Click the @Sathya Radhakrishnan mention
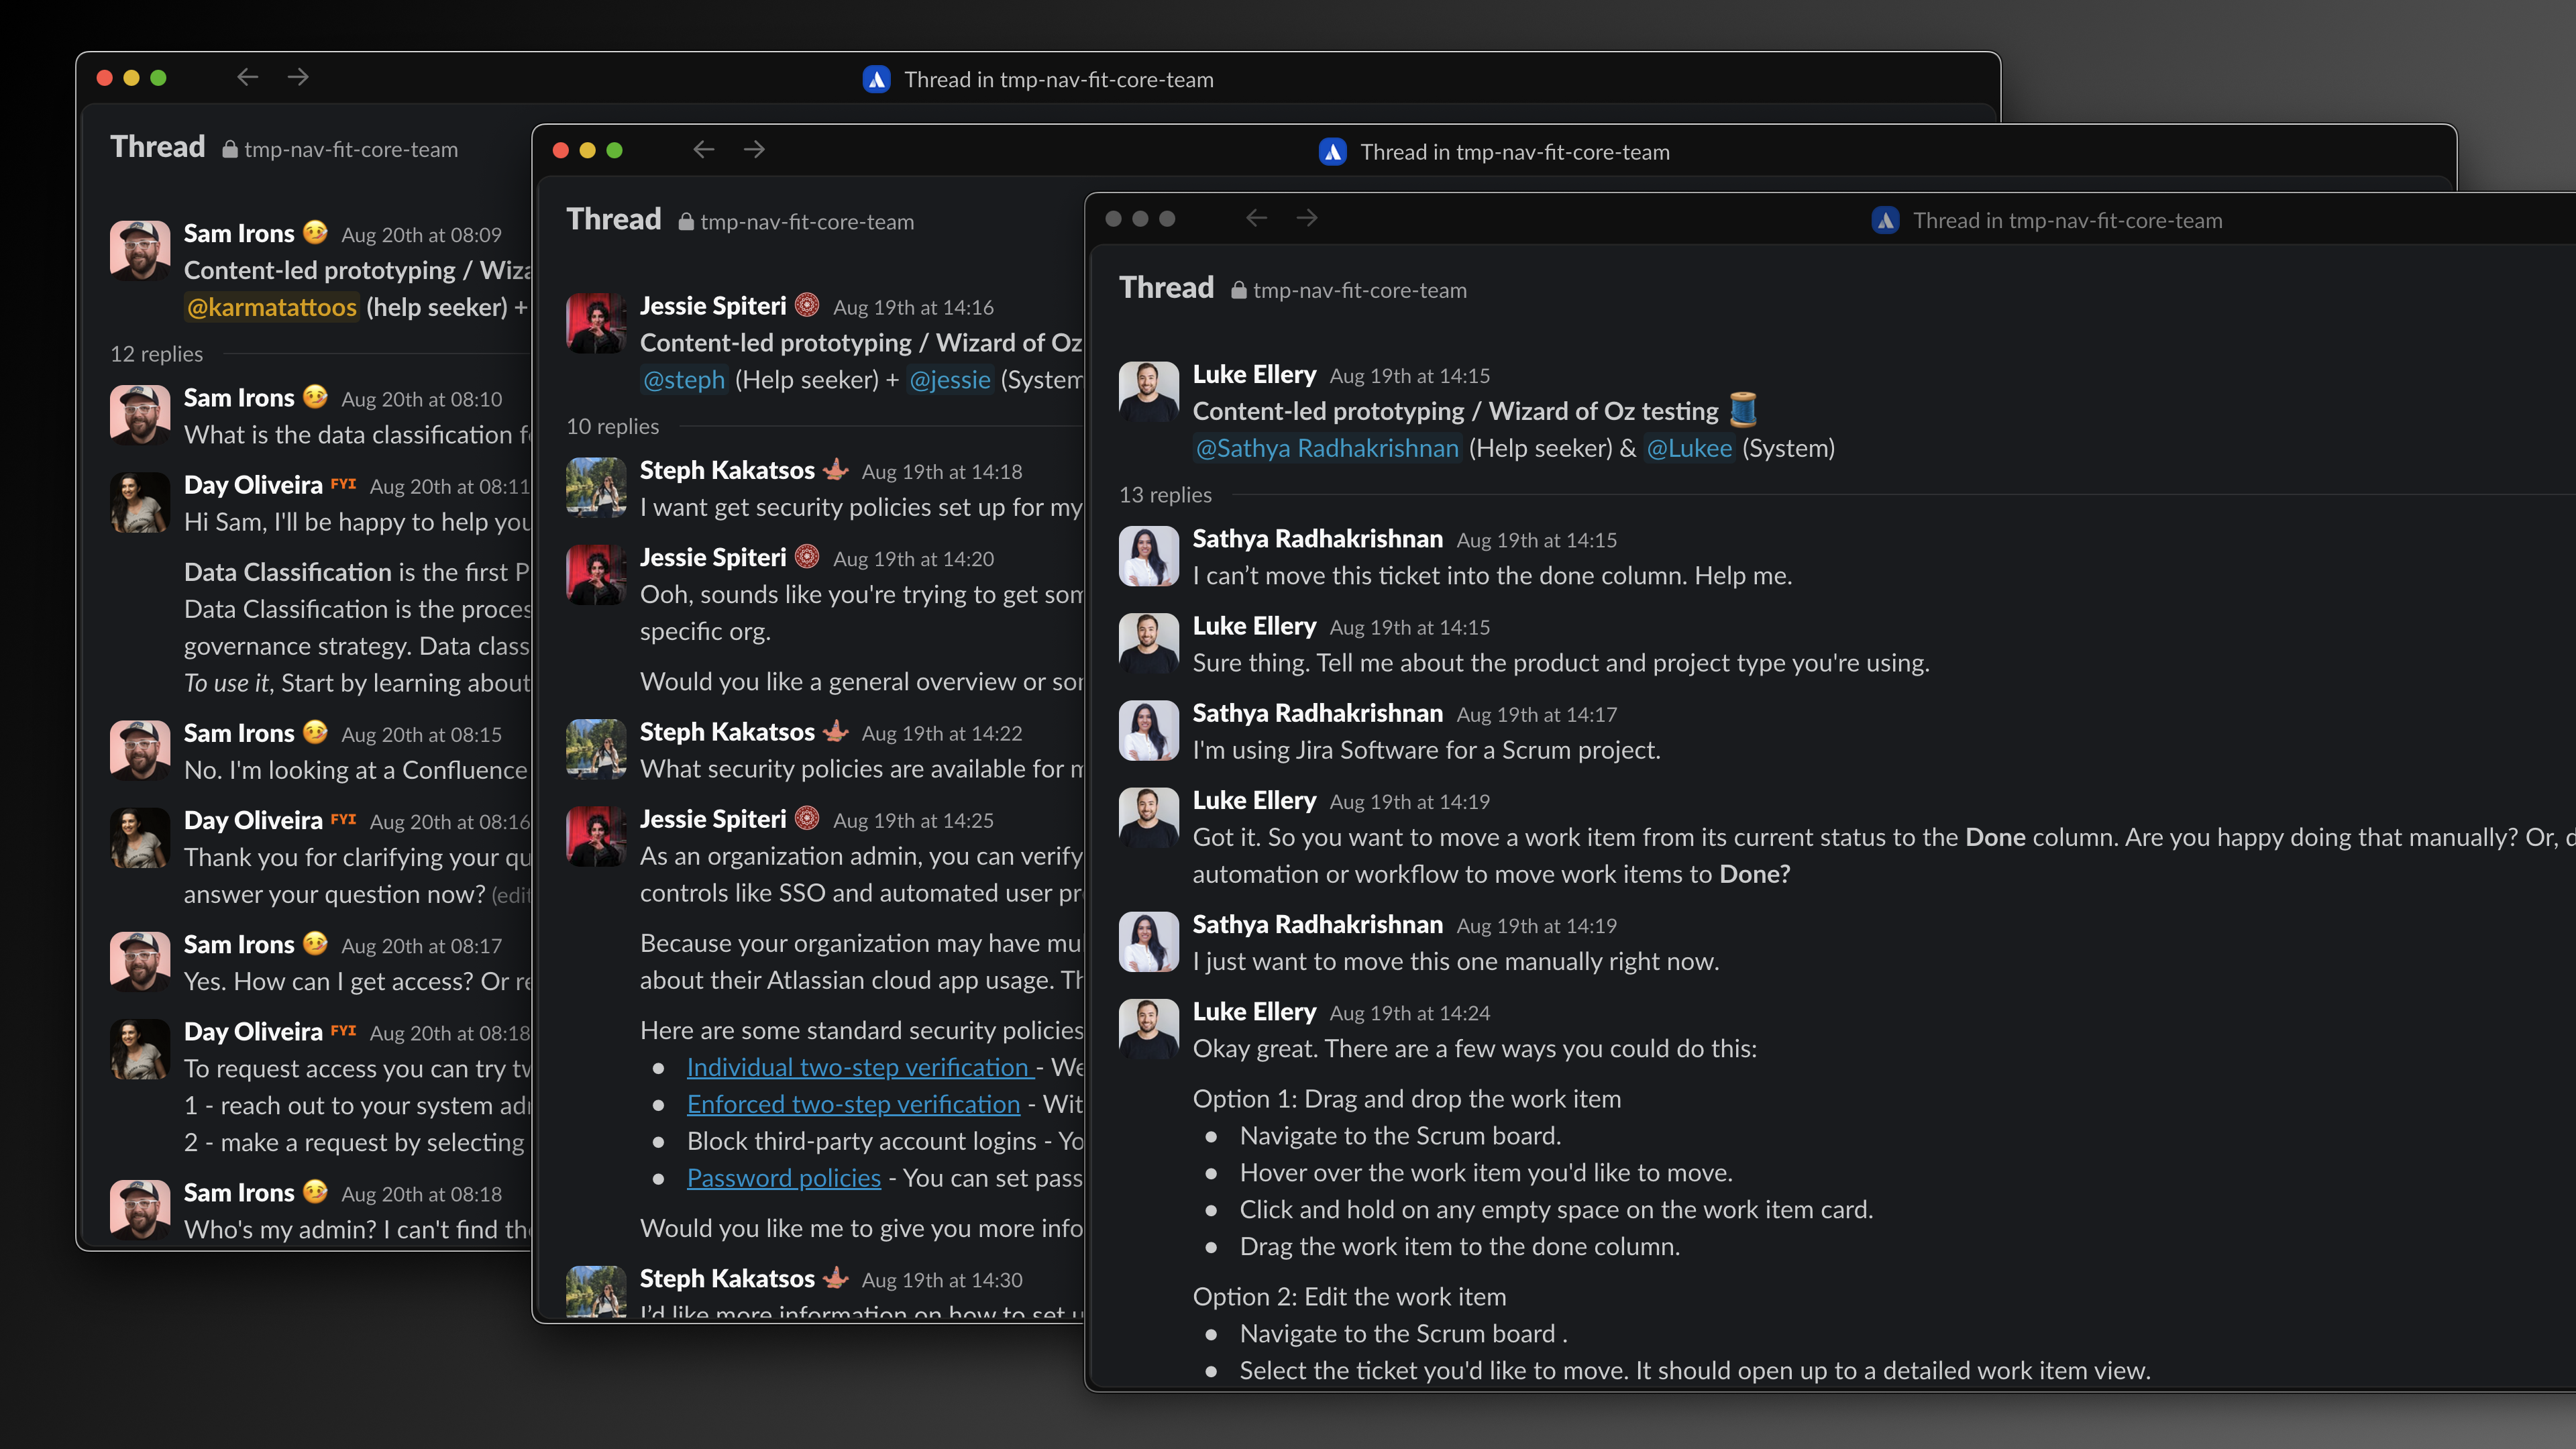 [1327, 448]
